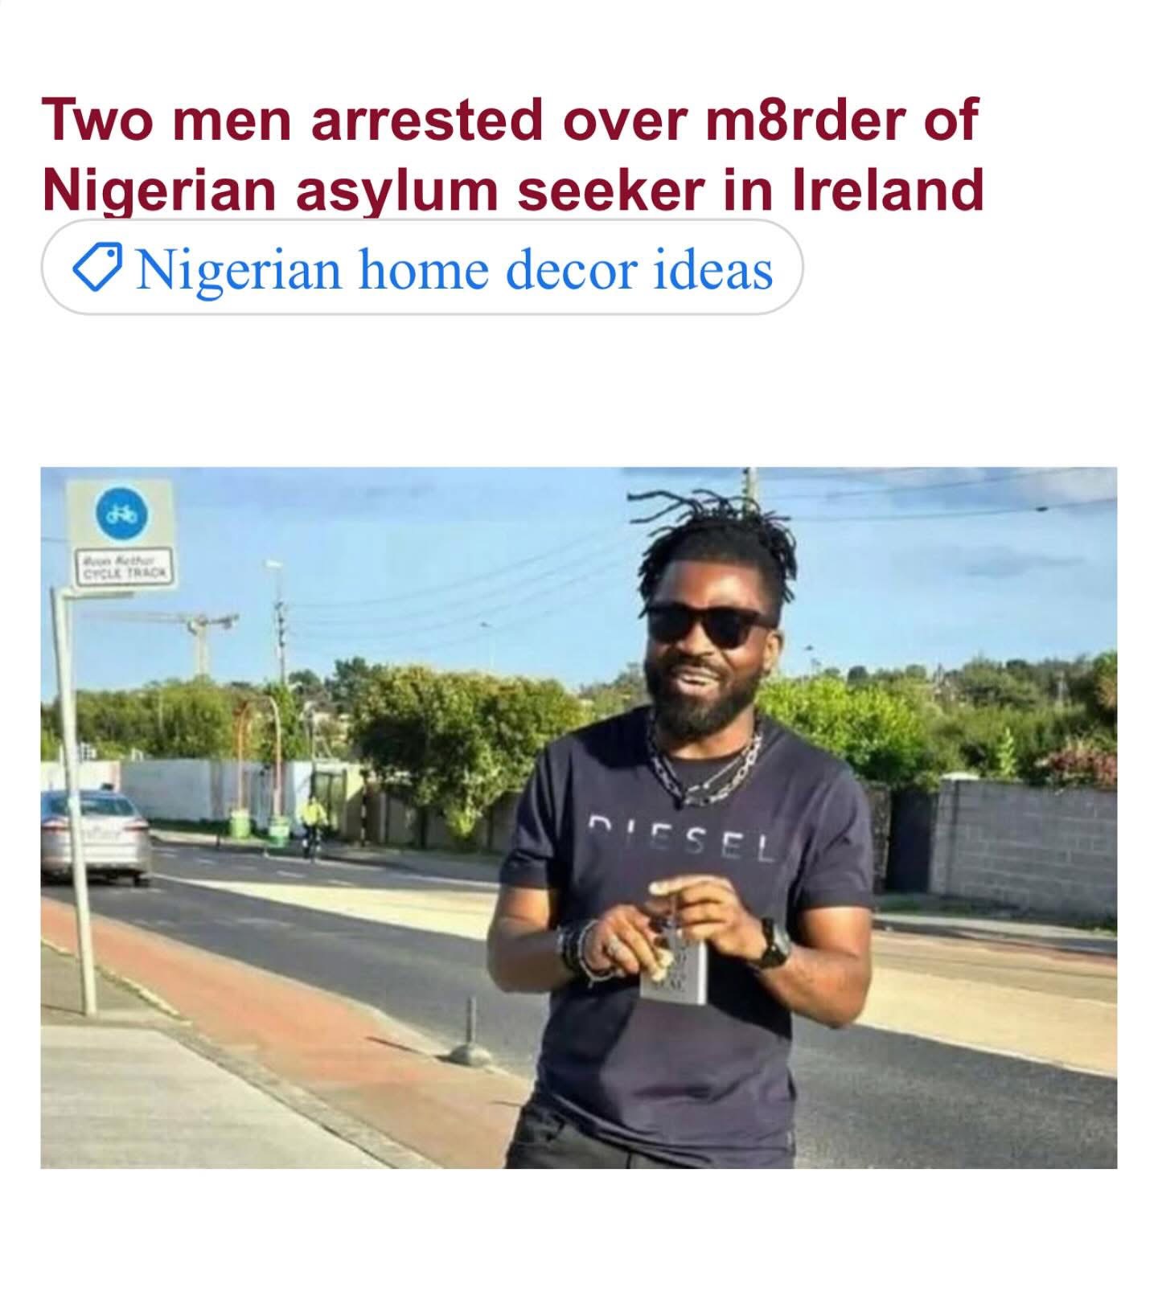Image resolution: width=1158 pixels, height=1316 pixels.
Task: Click the red cycle lane on the road
Action: tap(273, 1021)
